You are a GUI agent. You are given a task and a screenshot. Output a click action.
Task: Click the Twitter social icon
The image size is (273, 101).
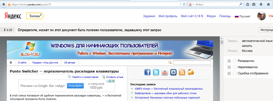point(156,72)
